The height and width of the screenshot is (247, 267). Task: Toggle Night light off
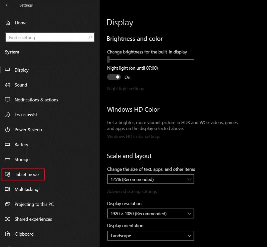coord(114,77)
